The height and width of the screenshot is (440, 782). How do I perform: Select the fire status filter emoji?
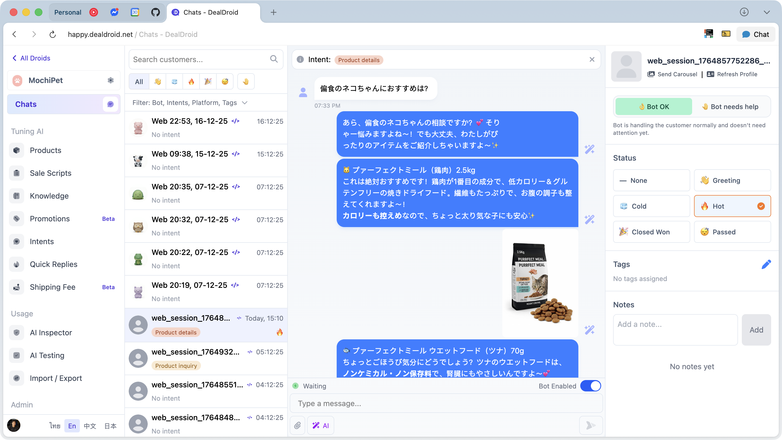pyautogui.click(x=191, y=81)
